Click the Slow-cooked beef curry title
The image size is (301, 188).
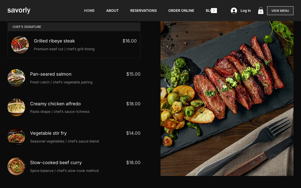56,163
